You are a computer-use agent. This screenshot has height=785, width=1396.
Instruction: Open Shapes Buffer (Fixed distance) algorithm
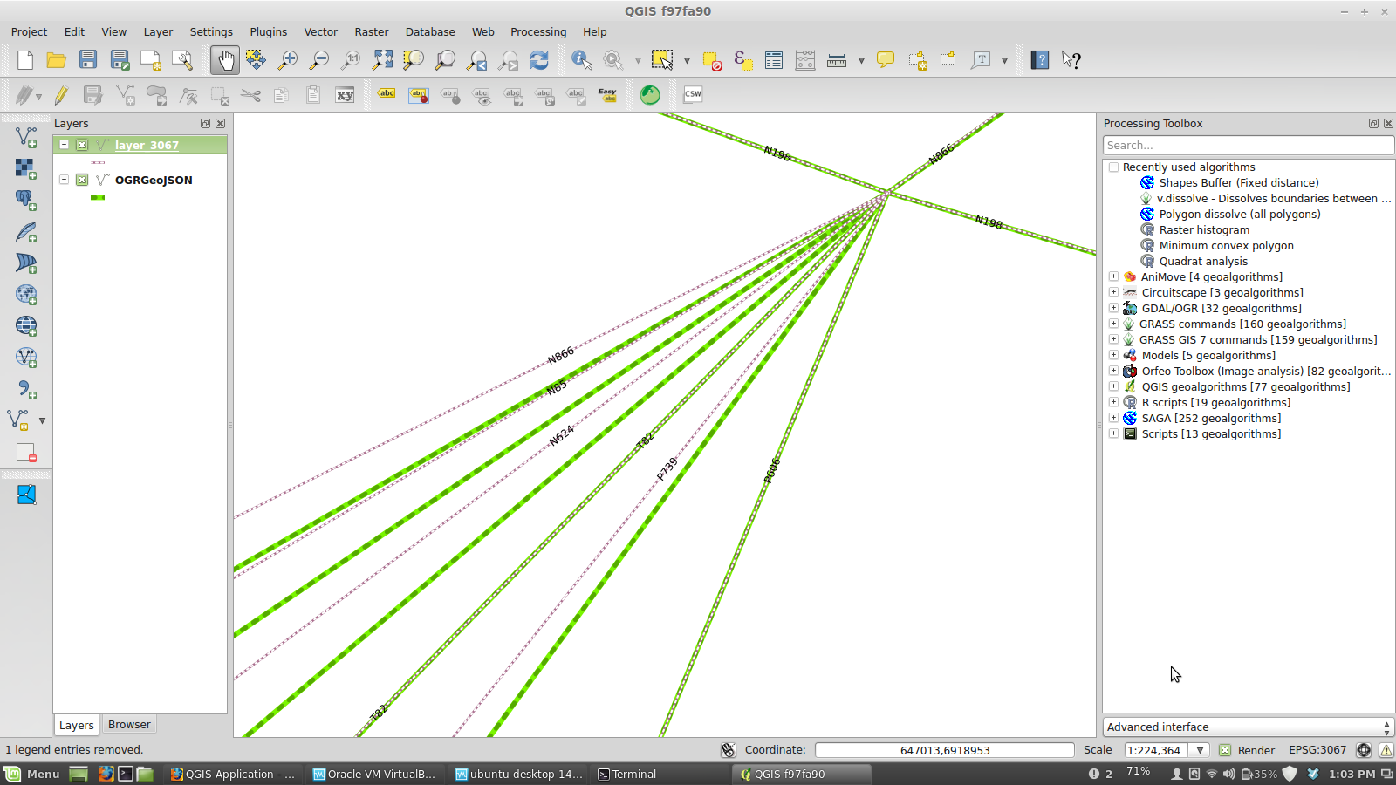[x=1238, y=183]
